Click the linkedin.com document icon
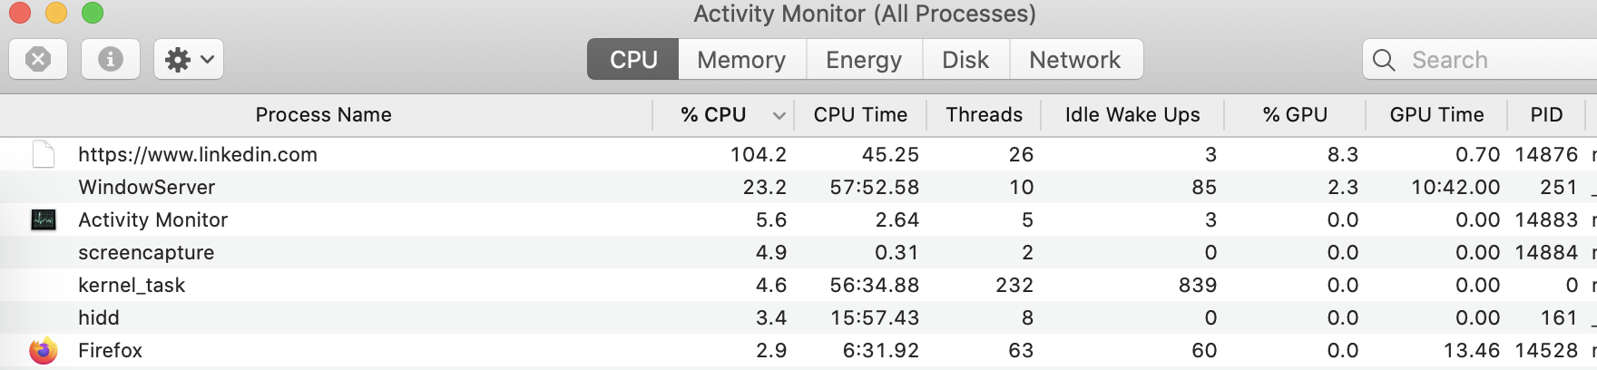The width and height of the screenshot is (1597, 370). tap(44, 154)
